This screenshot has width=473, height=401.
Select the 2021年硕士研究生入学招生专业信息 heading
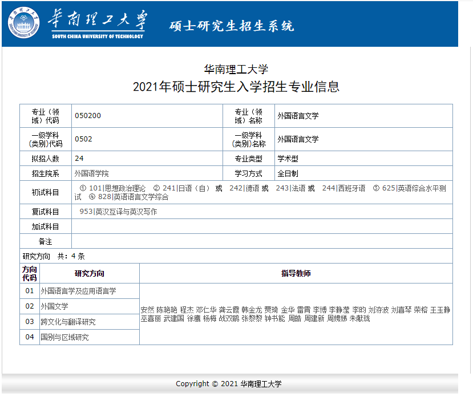coord(236,87)
